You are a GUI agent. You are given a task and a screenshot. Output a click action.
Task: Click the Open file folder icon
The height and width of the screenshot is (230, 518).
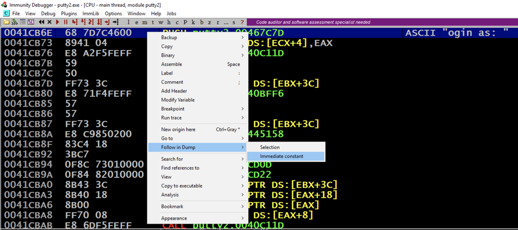coord(6,22)
